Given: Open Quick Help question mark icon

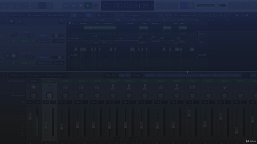Looking at the screenshot, I should pos(18,6).
